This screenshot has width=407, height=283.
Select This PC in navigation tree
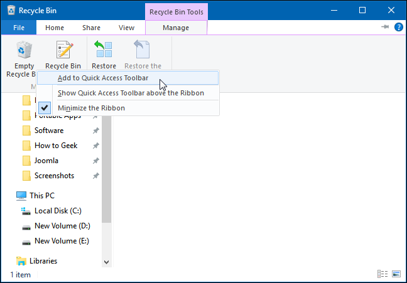pos(42,196)
